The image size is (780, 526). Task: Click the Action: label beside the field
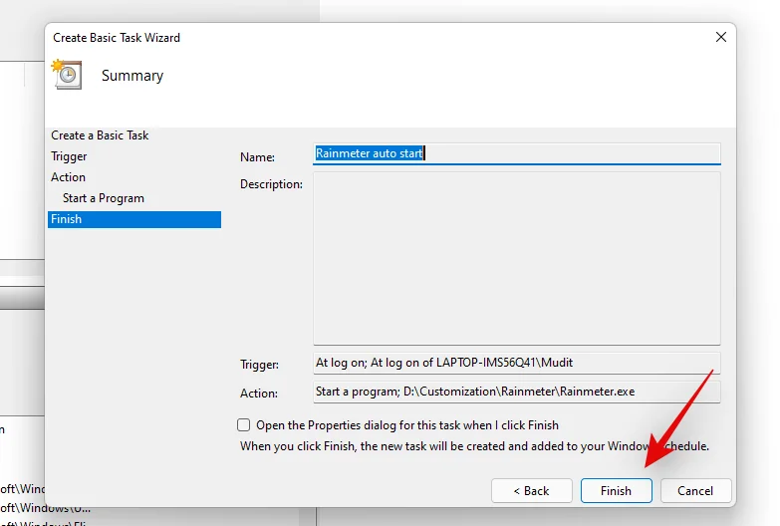point(259,394)
